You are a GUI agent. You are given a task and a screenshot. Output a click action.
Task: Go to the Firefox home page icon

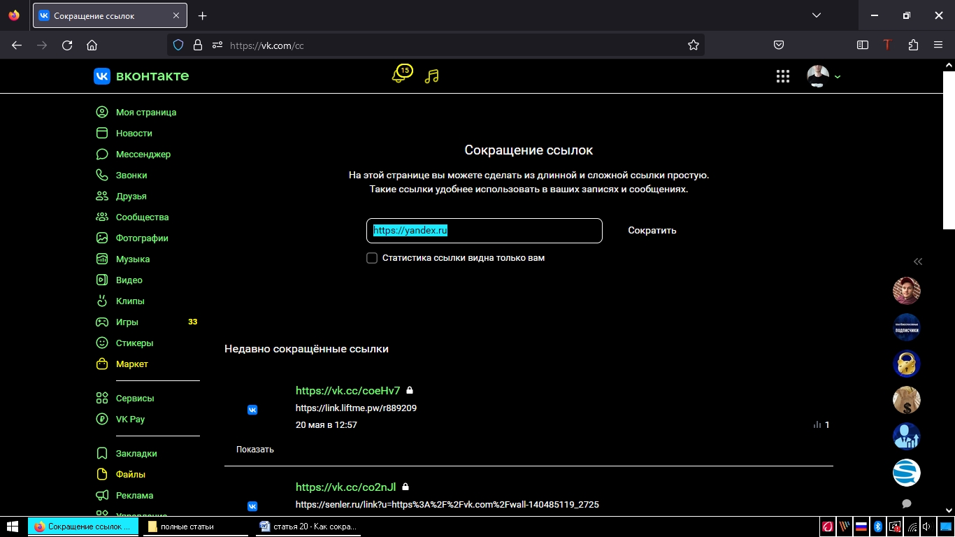(x=92, y=45)
